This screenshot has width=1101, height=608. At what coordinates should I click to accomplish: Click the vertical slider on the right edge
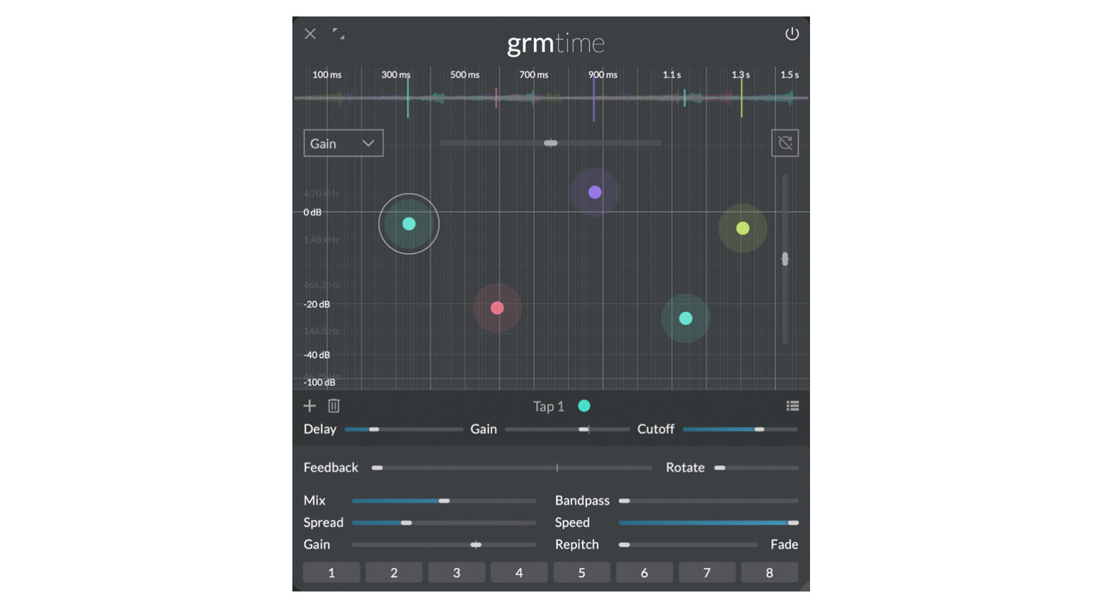tap(785, 258)
